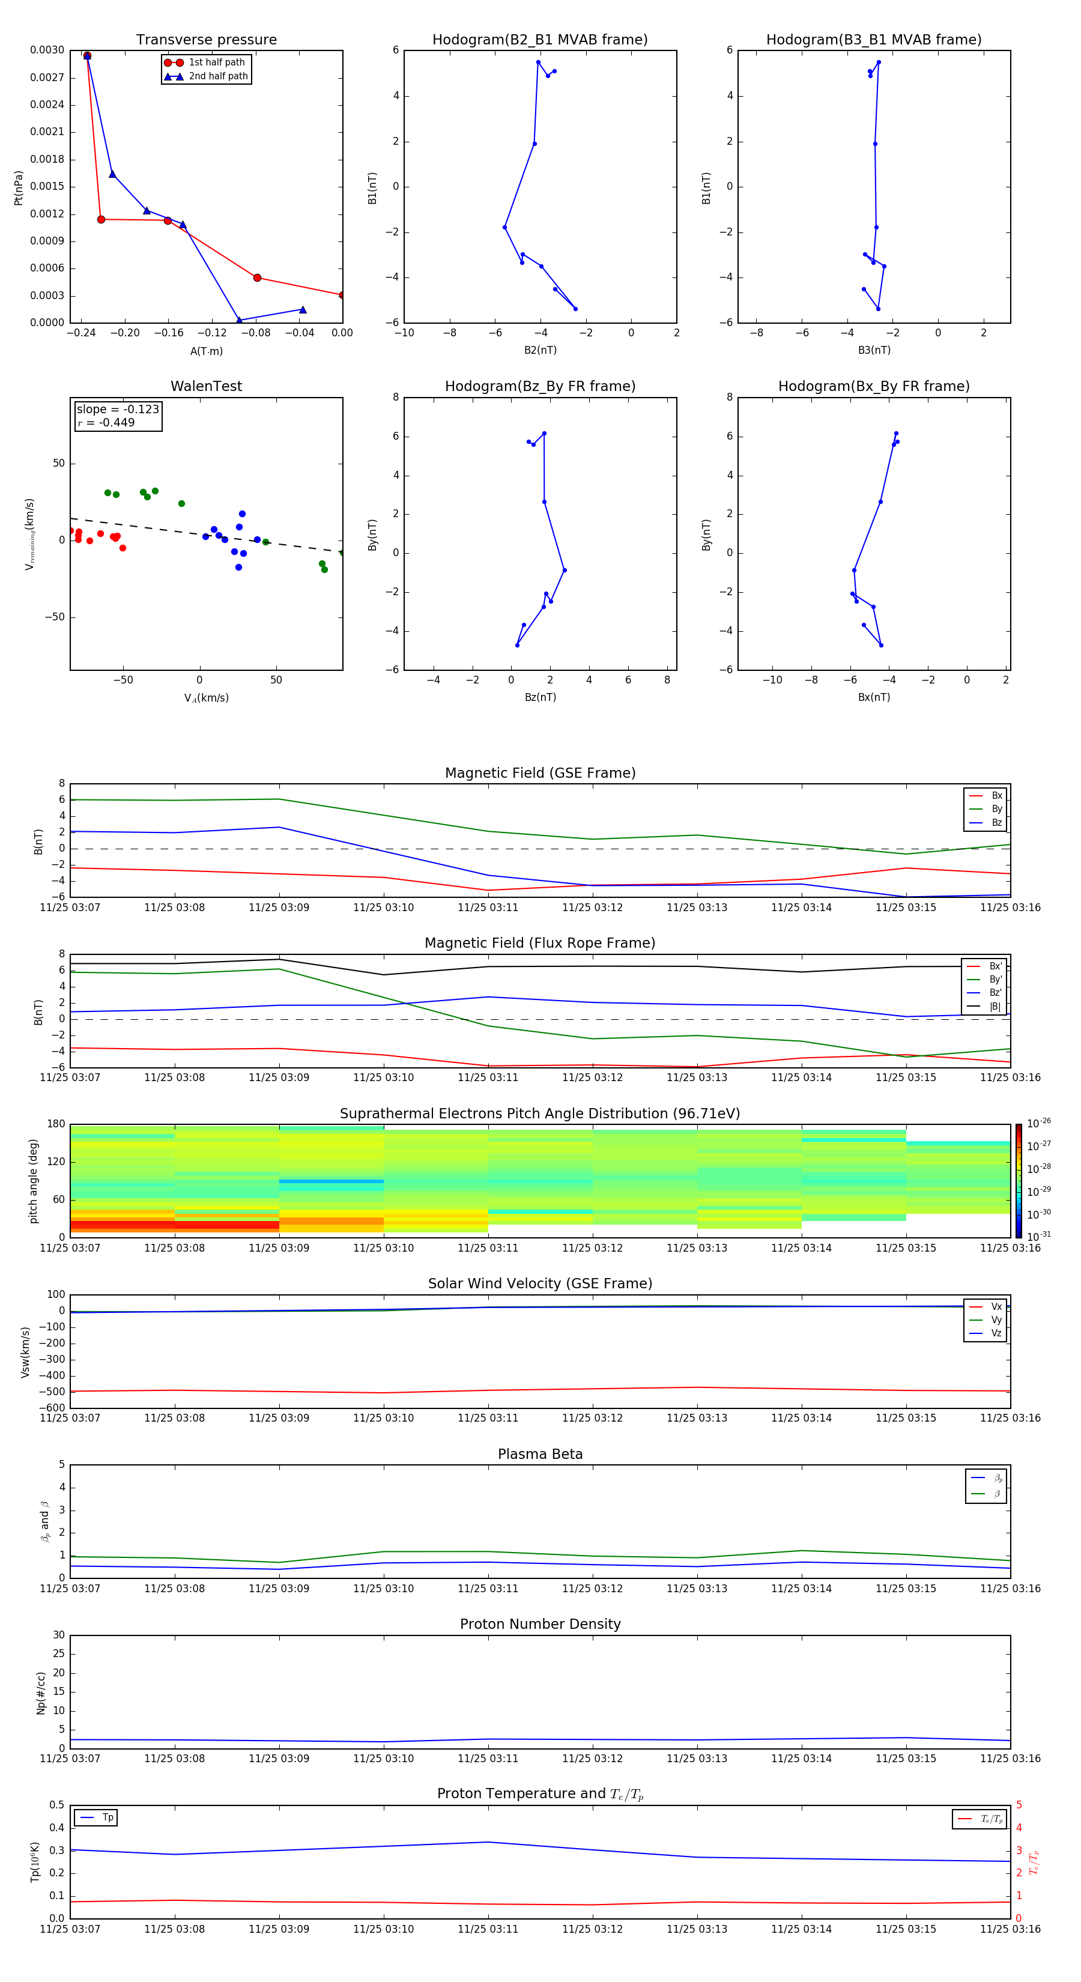Screen dimensions: 1081x1982
Task: Click the dashed fit line in WalenTest
Action: [x=206, y=535]
